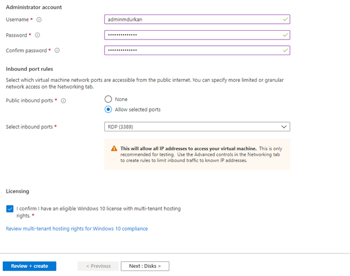Click the green checkmark in Confirm password field
The width and height of the screenshot is (350, 276).
click(x=284, y=51)
